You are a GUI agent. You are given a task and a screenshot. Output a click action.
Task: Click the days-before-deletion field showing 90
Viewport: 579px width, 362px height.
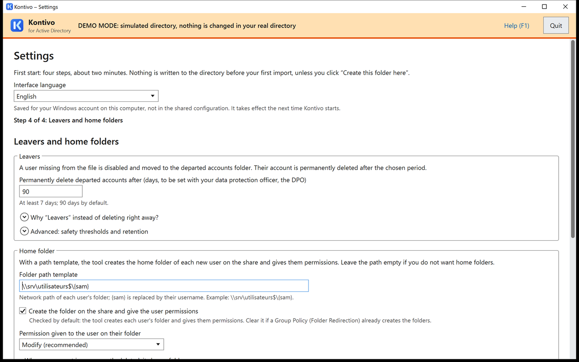click(x=51, y=191)
